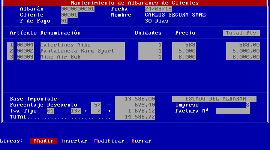The height and width of the screenshot is (150, 270).
Task: Click the Iva rate 13% field
Action: [76, 111]
